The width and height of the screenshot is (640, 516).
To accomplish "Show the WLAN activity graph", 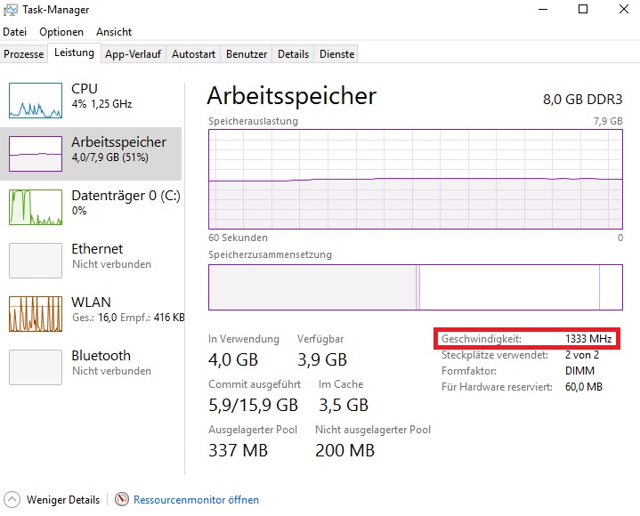I will [36, 313].
